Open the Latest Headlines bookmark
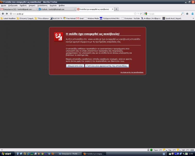This screenshot has width=195, height=156. click(x=8, y=18)
